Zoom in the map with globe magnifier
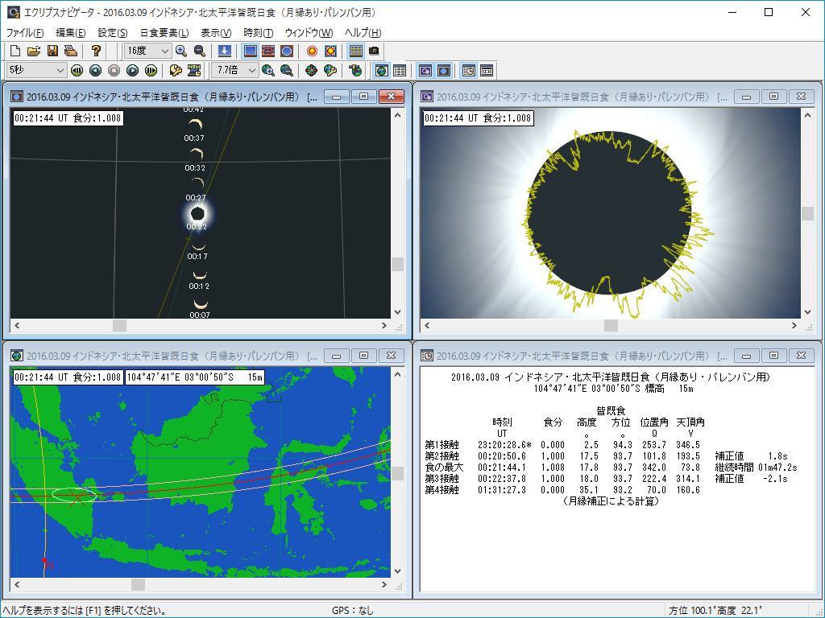This screenshot has width=825, height=618. coord(268,71)
